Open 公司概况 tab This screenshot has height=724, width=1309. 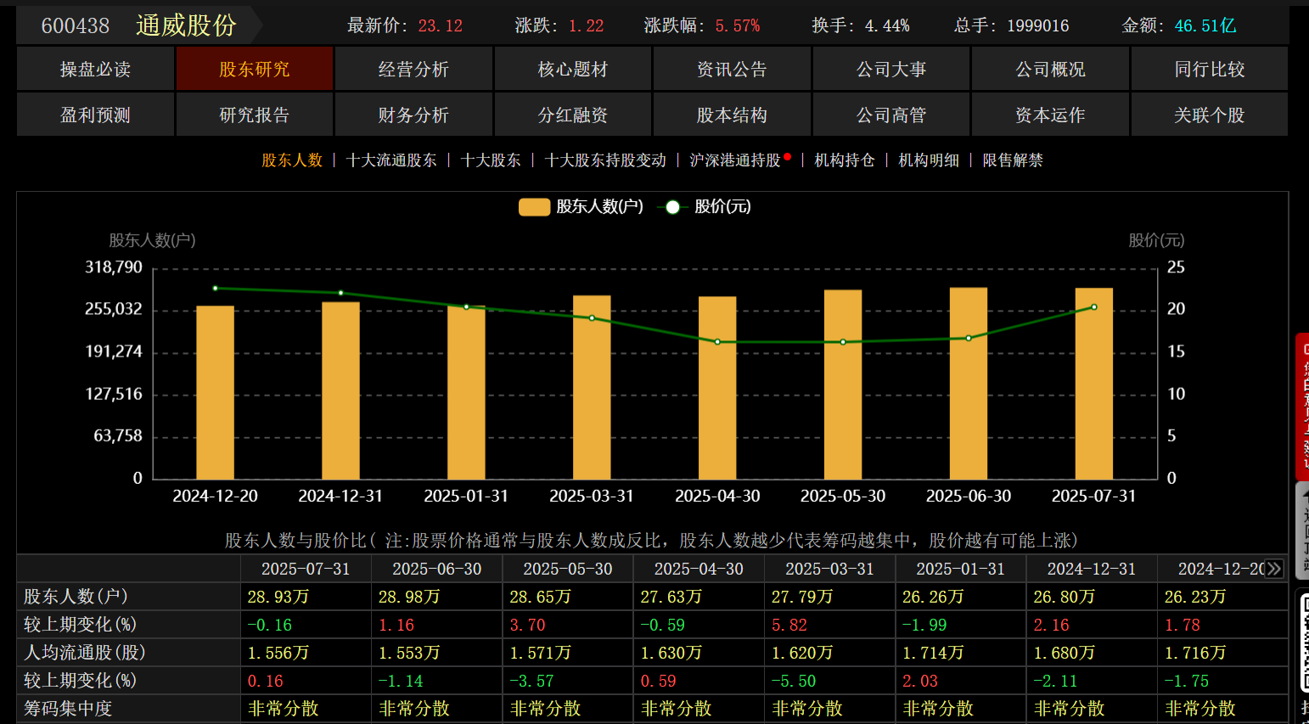point(1050,69)
